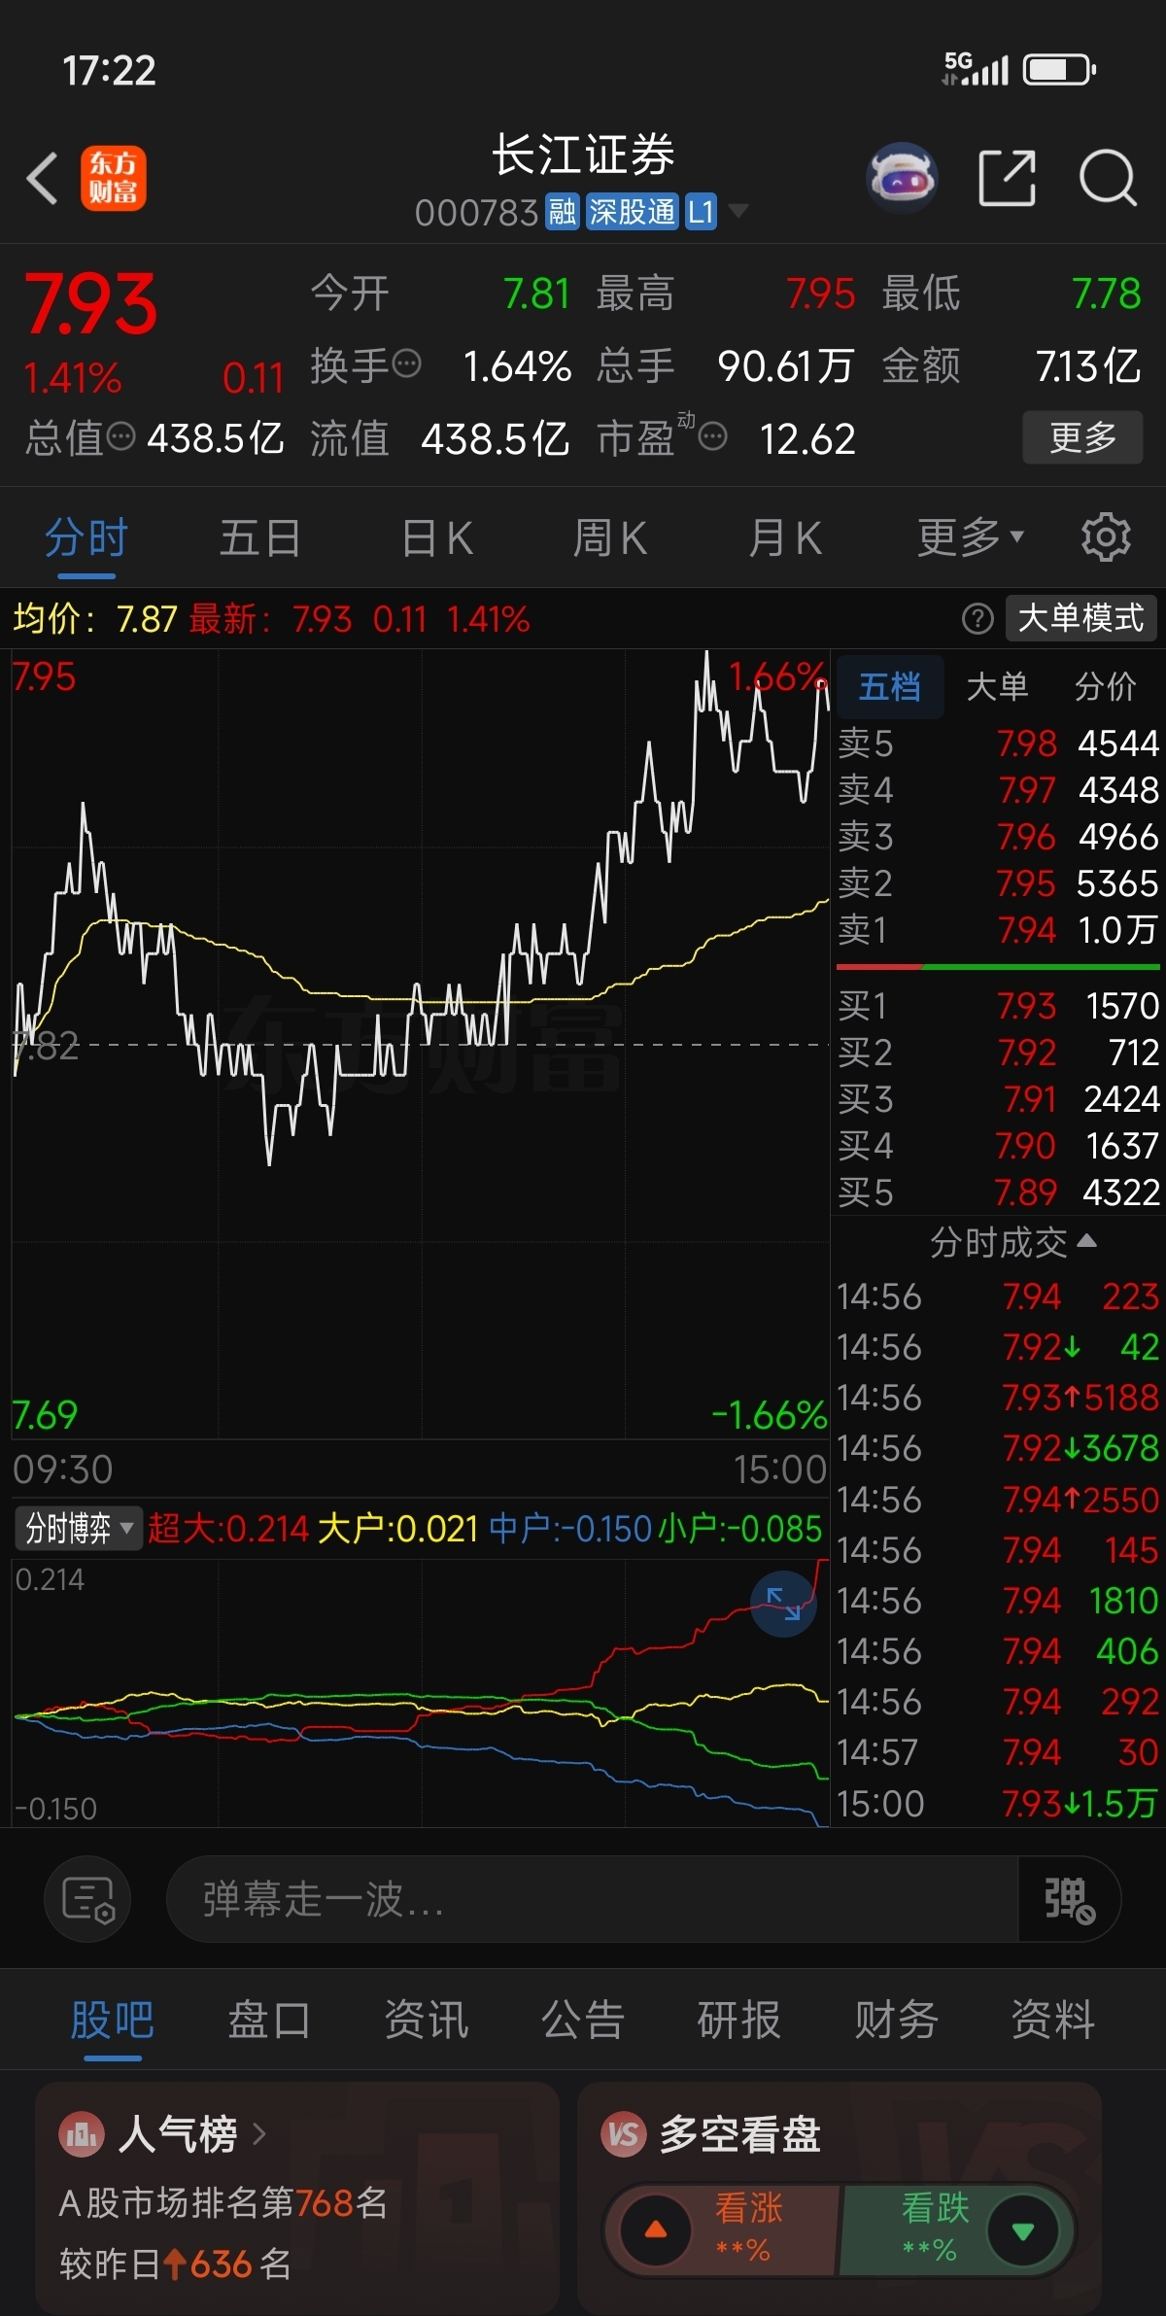Expand the stock title dropdown triangle
The image size is (1166, 2316).
738,210
